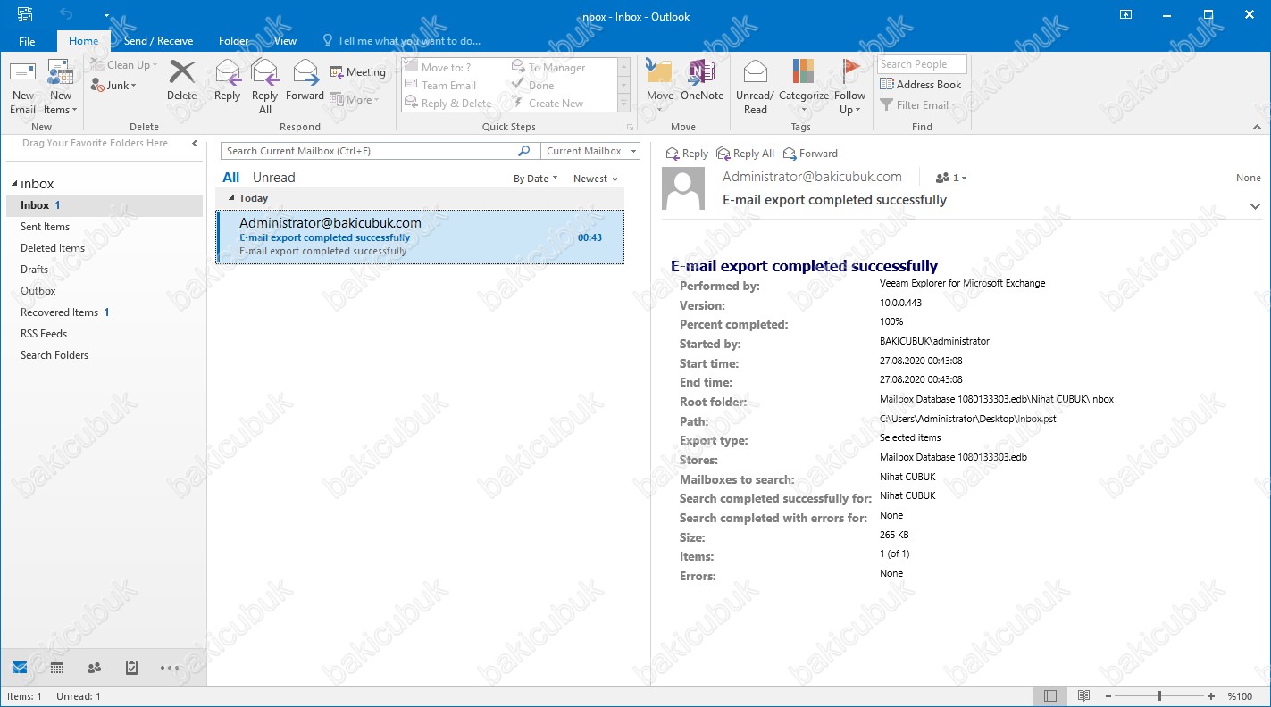The image size is (1271, 707).
Task: Click the Delete X icon
Action: point(182,72)
